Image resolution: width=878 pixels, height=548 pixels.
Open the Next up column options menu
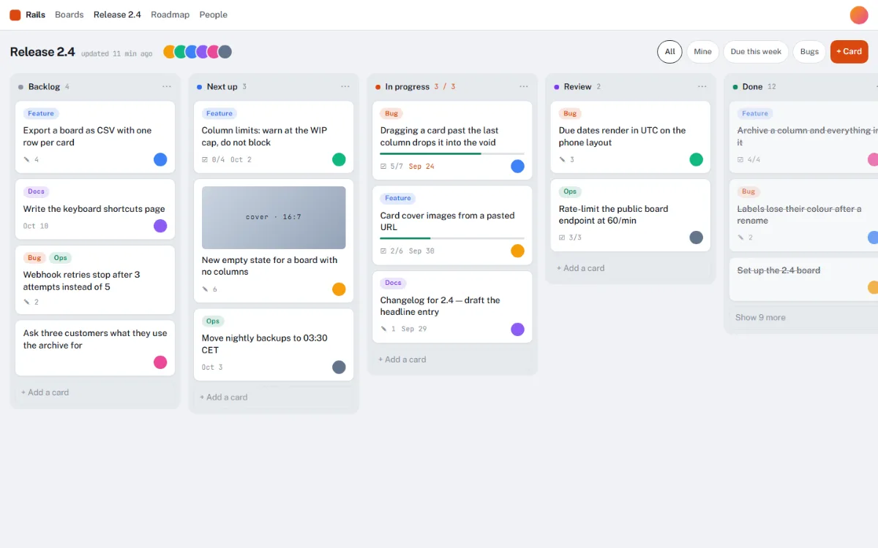point(345,86)
